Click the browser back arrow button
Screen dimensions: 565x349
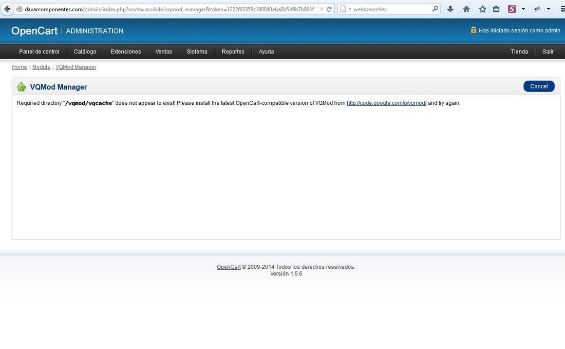(x=7, y=9)
